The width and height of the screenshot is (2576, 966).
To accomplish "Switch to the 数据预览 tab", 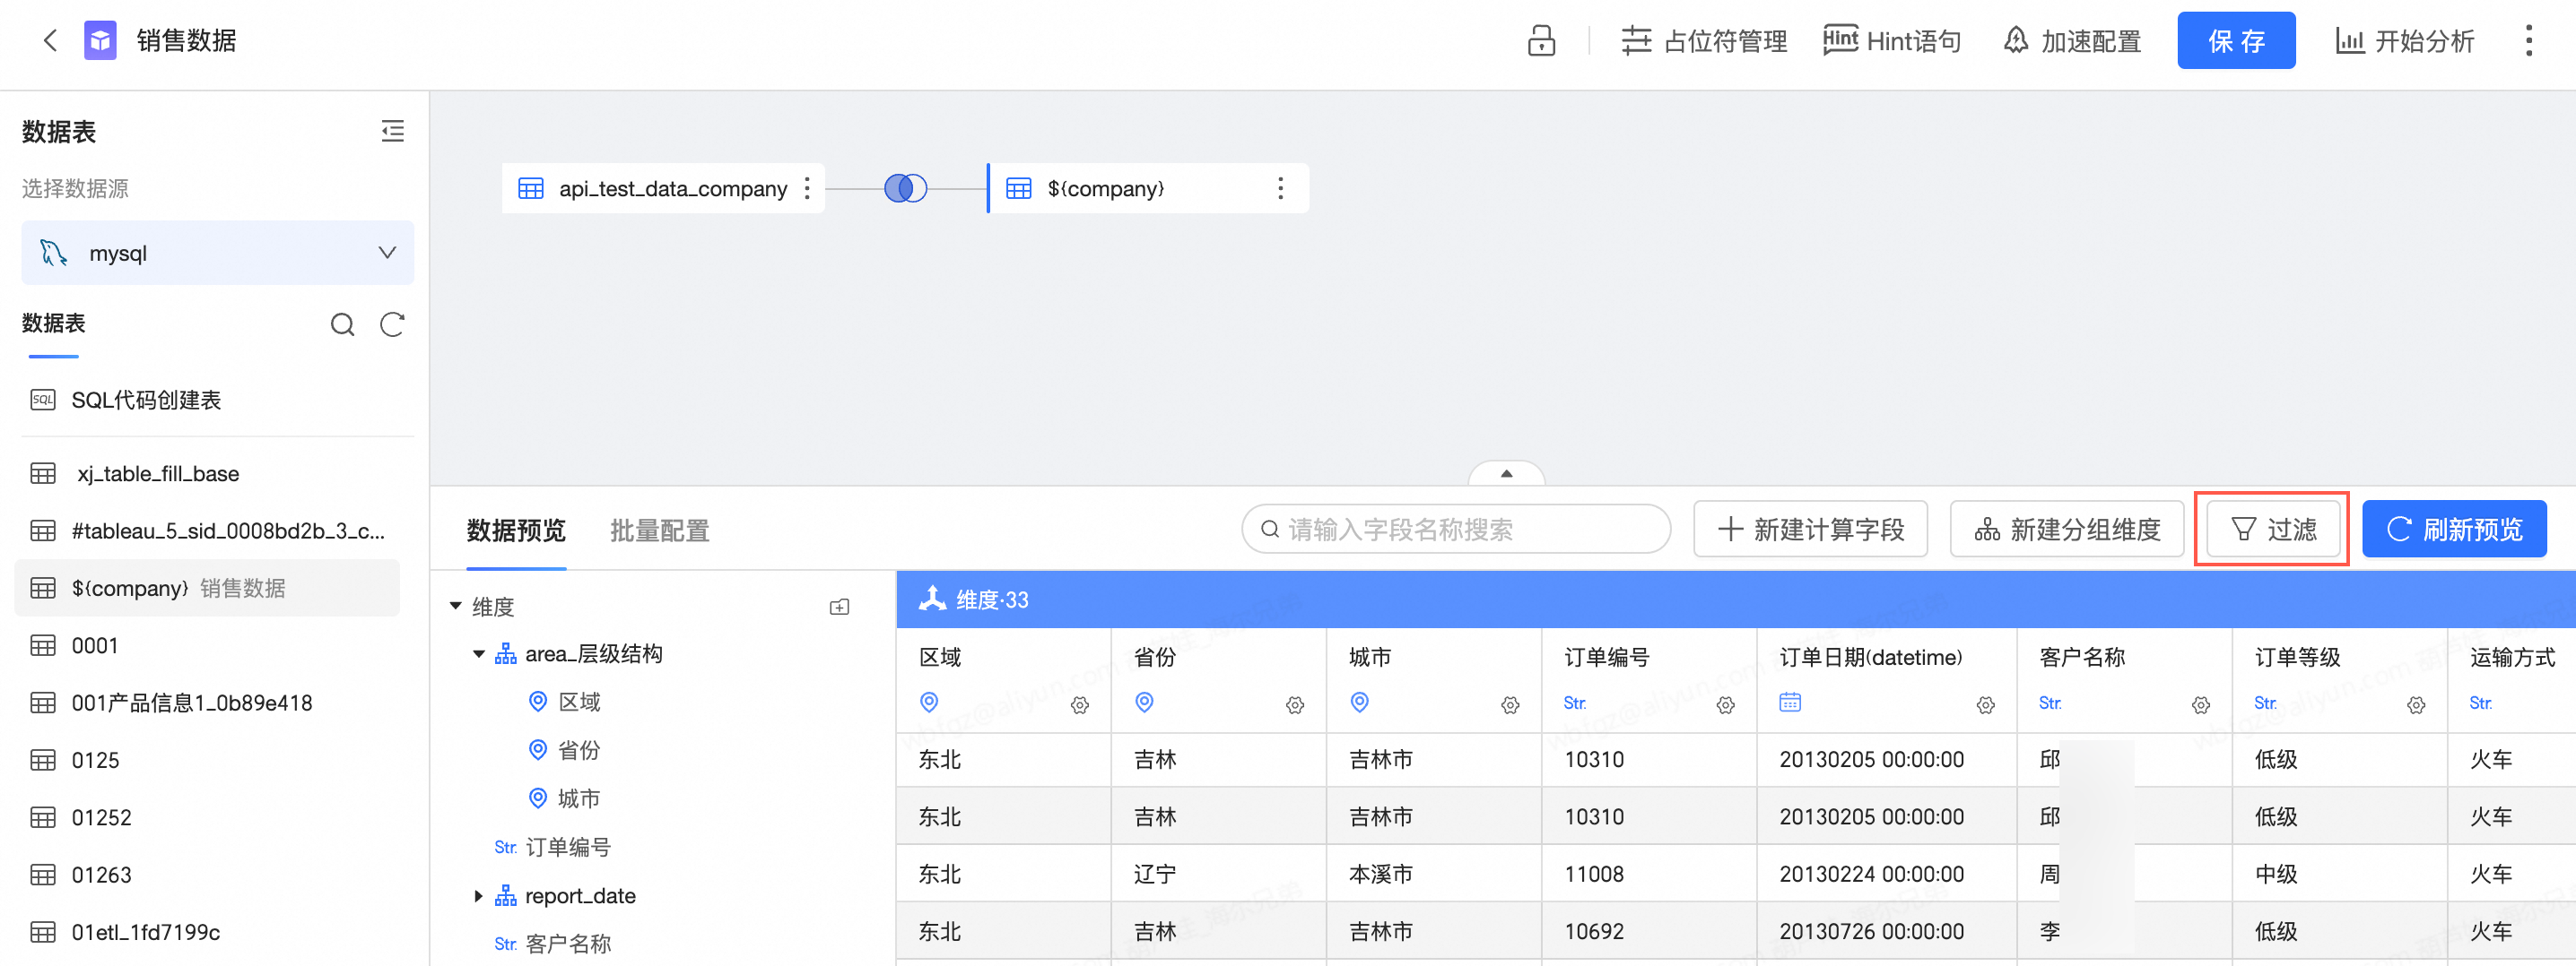I will tap(516, 530).
